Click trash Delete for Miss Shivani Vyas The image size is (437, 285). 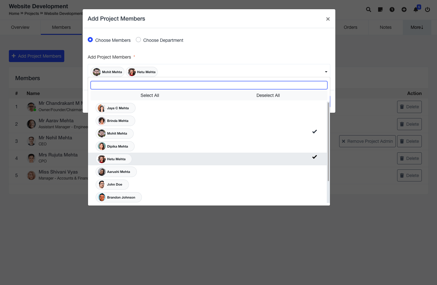(x=409, y=175)
